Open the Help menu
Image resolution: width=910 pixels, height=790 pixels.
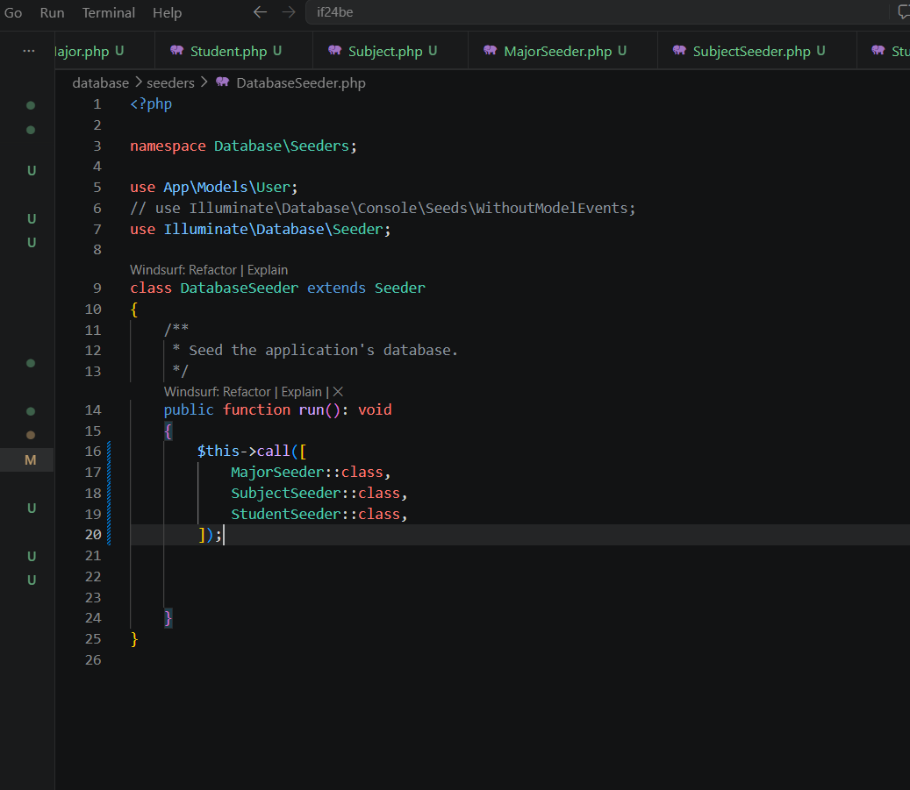tap(167, 12)
